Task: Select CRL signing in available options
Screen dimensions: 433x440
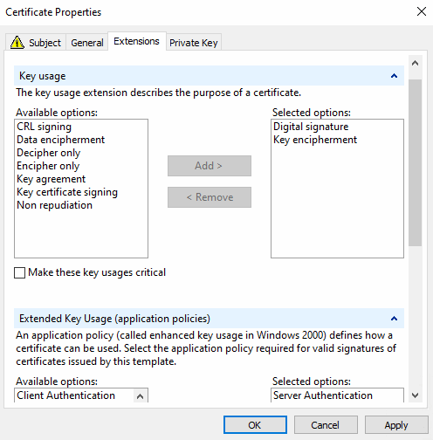Action: coord(45,127)
